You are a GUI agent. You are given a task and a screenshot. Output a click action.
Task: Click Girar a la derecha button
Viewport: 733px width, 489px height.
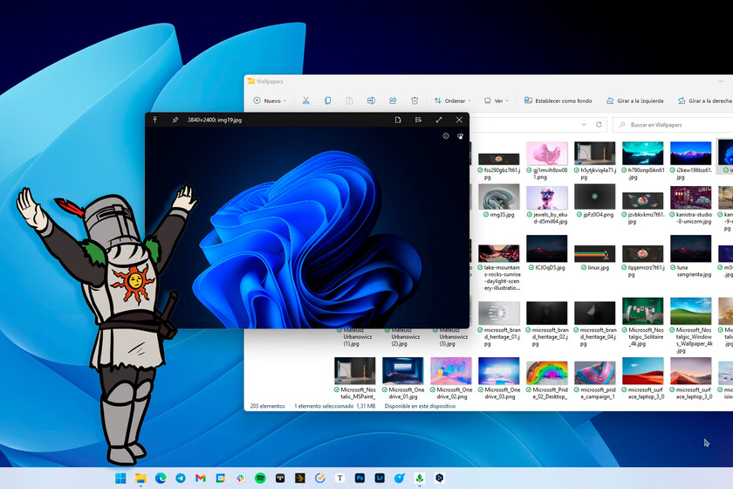point(705,100)
